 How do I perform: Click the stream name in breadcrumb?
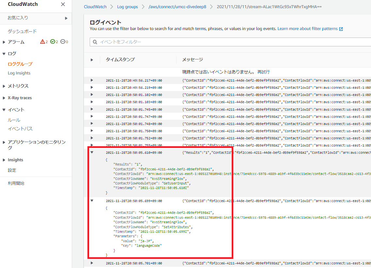tap(269, 7)
